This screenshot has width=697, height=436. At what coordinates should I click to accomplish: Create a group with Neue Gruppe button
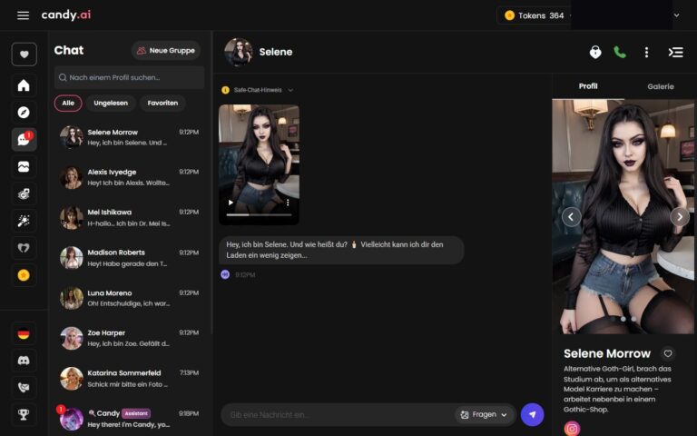pos(166,50)
